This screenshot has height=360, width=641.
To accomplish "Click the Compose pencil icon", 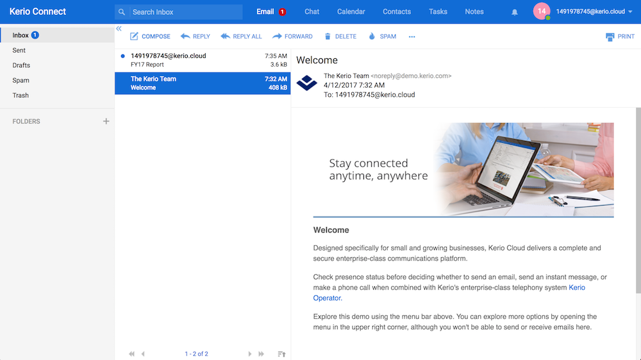I will click(134, 37).
